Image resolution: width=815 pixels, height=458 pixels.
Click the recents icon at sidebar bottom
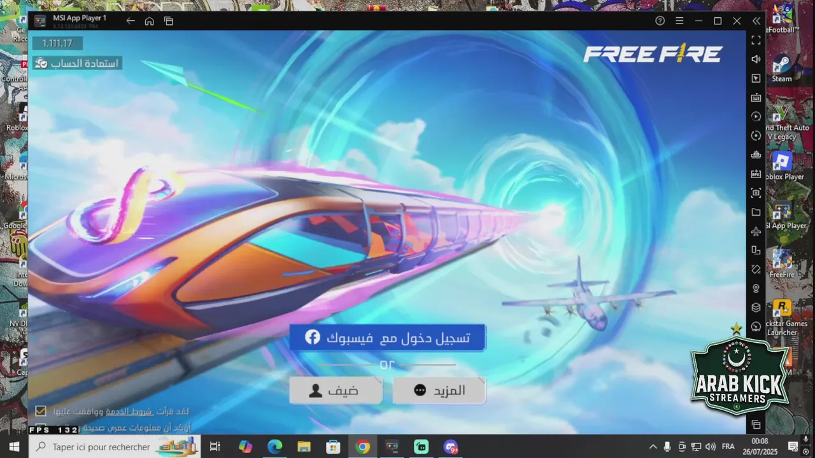[x=756, y=424]
